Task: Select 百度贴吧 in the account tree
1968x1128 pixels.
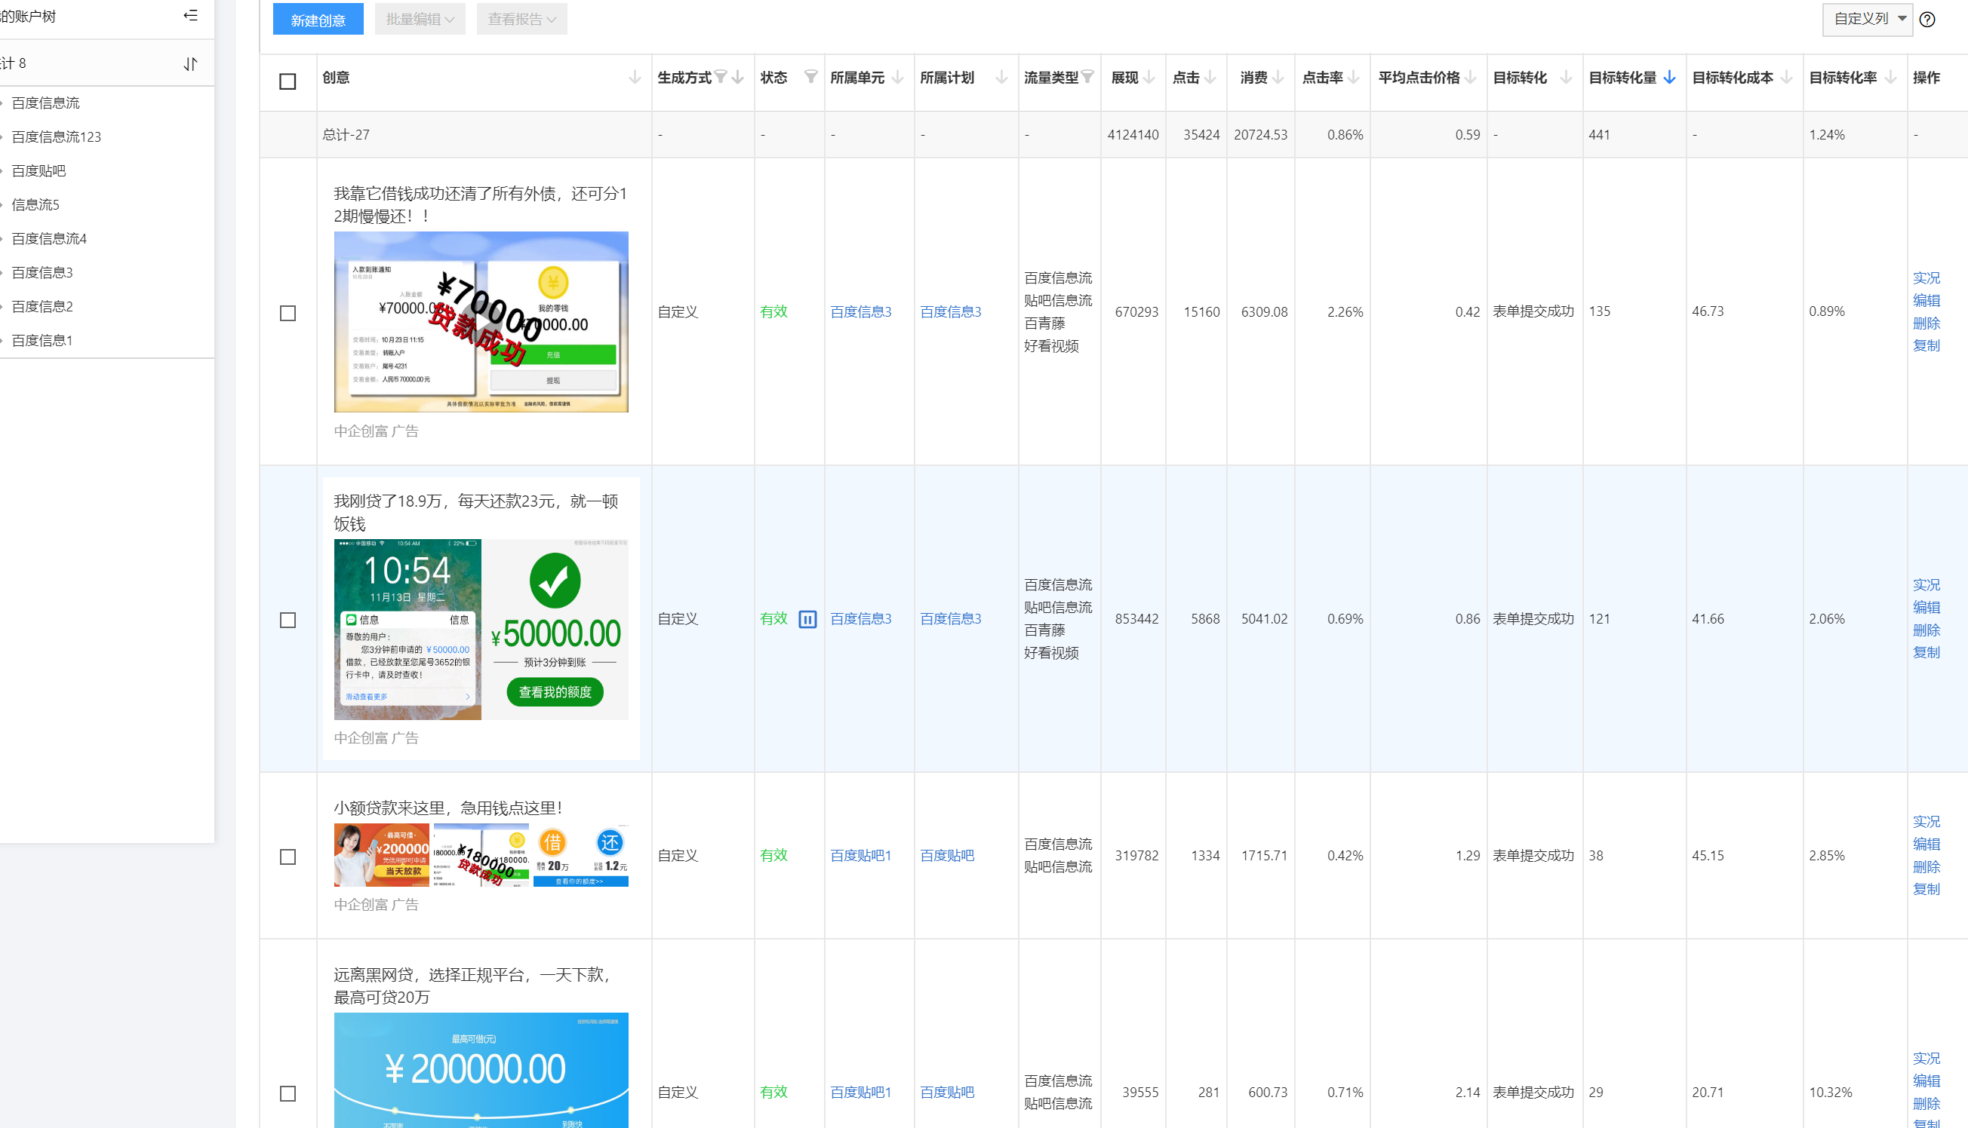Action: [x=38, y=170]
